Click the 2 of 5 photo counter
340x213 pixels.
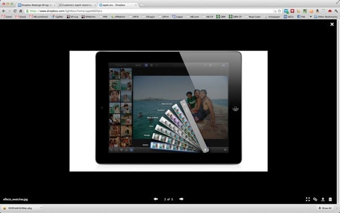[x=168, y=199]
